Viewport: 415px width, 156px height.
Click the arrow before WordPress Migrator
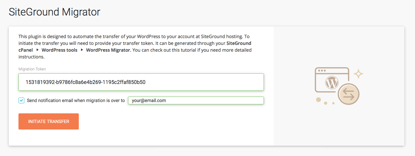click(81, 50)
